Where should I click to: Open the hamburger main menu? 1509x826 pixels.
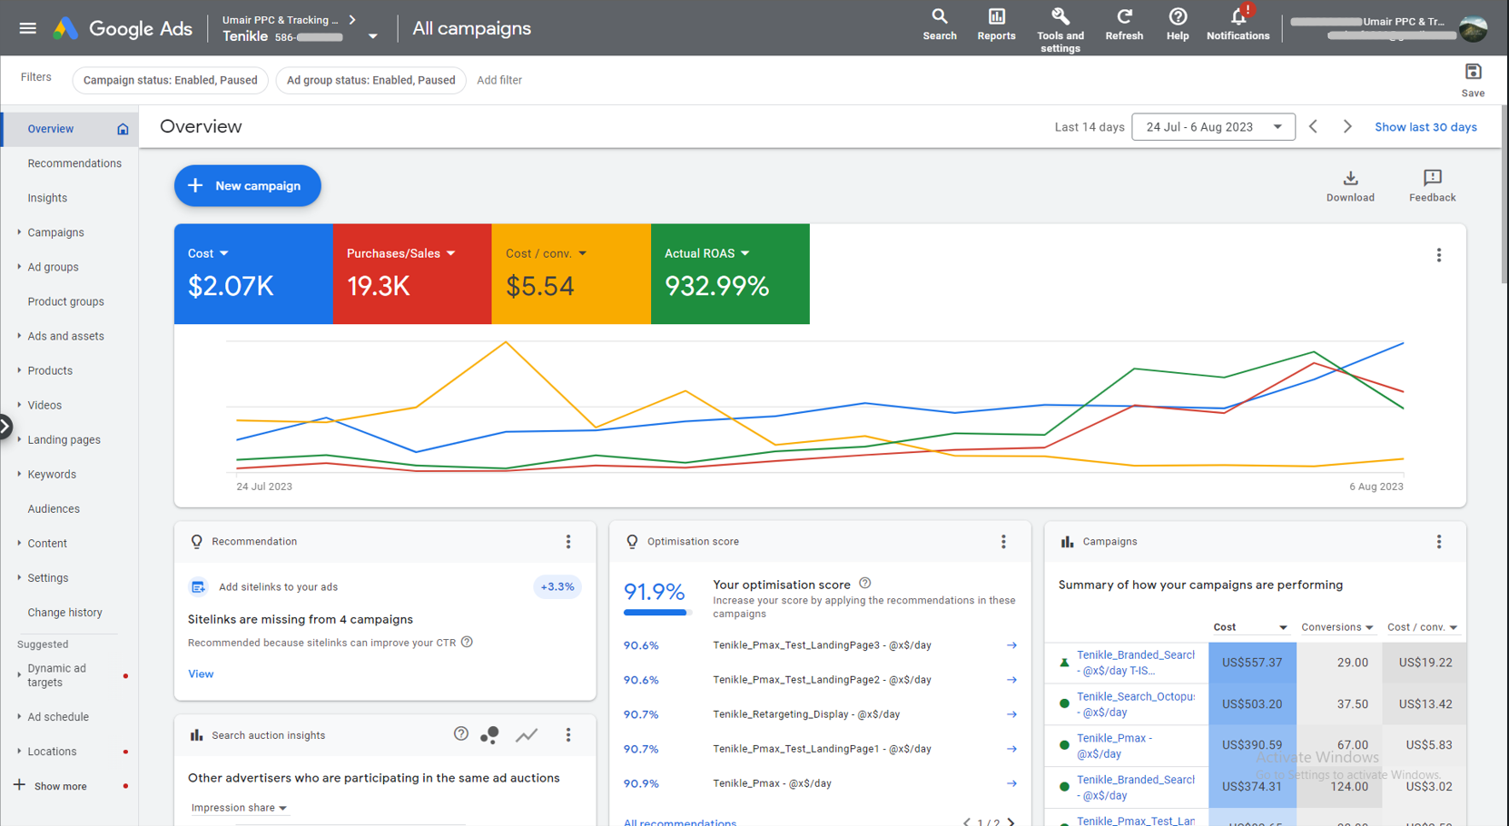28,28
